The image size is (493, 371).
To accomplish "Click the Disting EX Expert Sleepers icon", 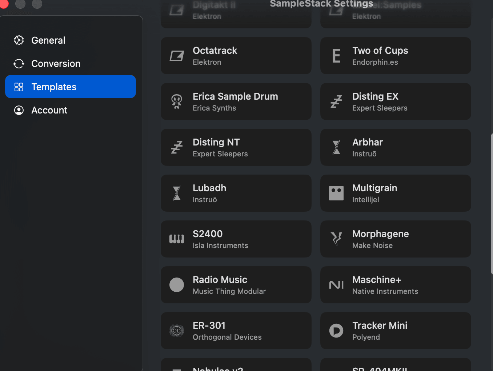I will [336, 102].
